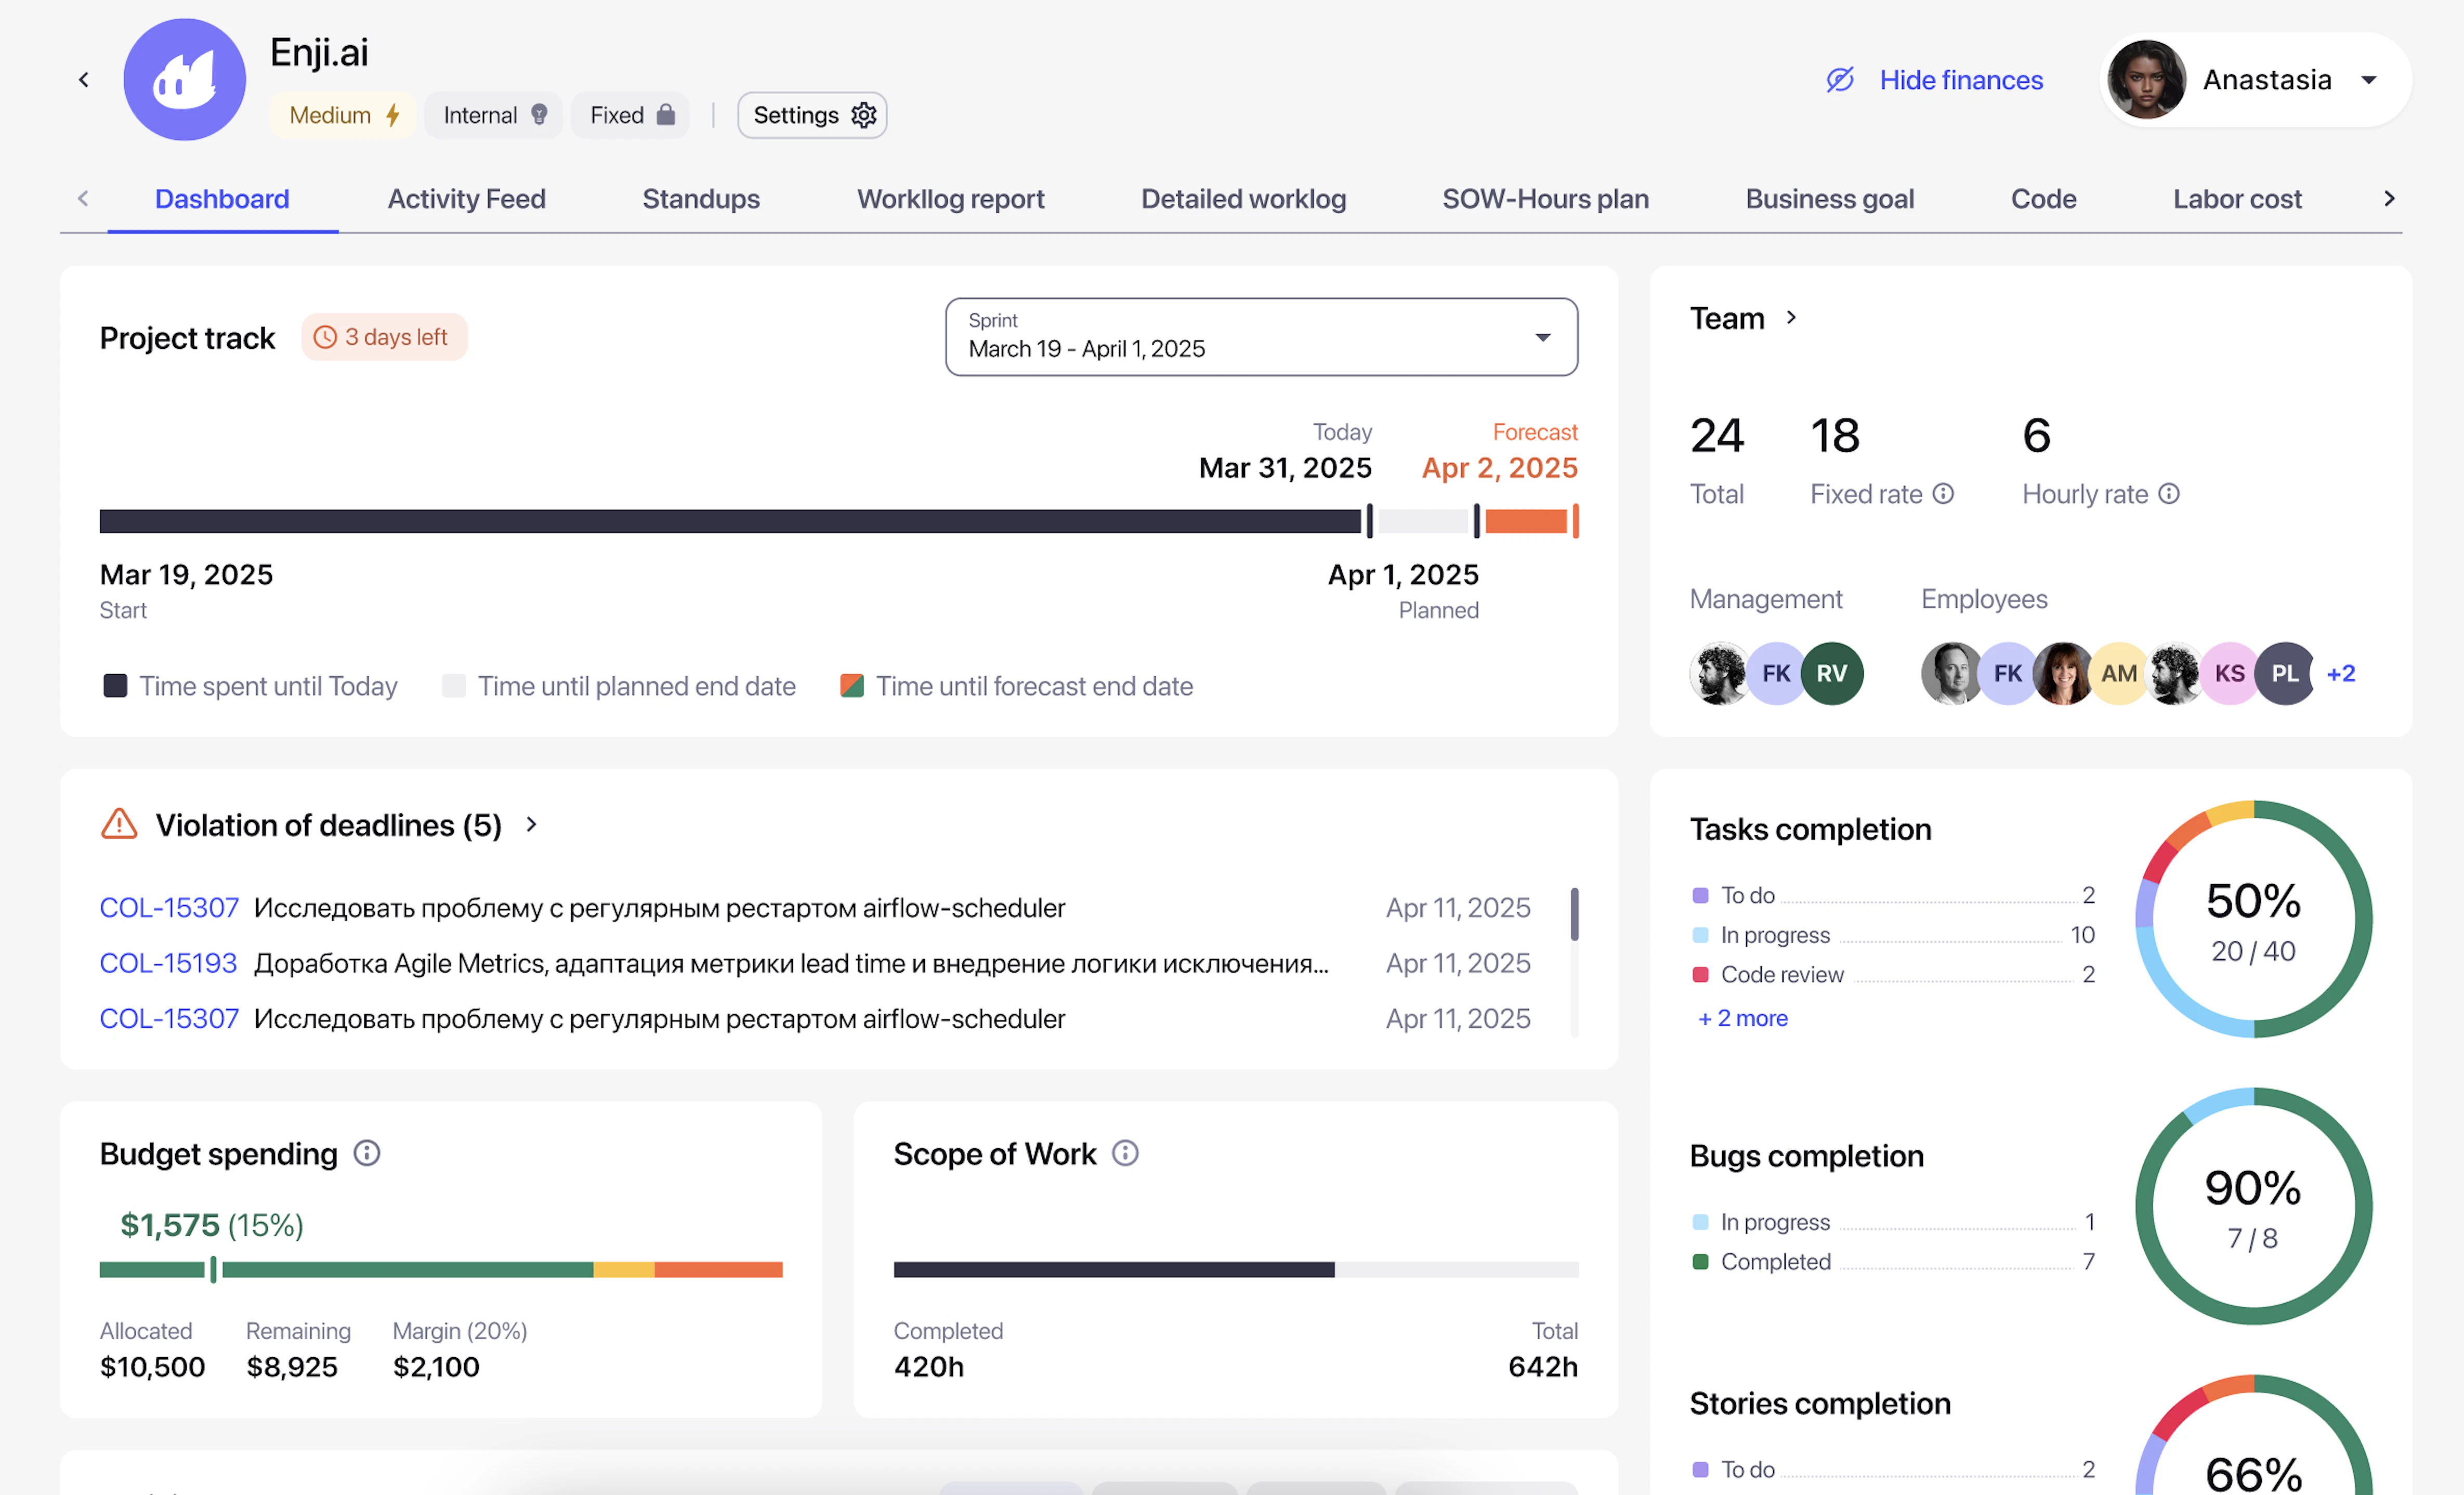
Task: Click the Fixed rate info icon
Action: click(x=1943, y=494)
